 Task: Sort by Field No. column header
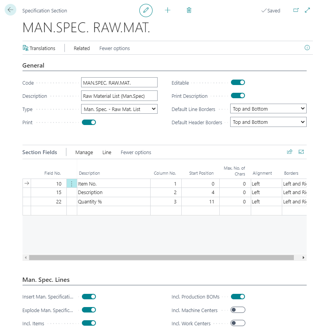(x=52, y=173)
